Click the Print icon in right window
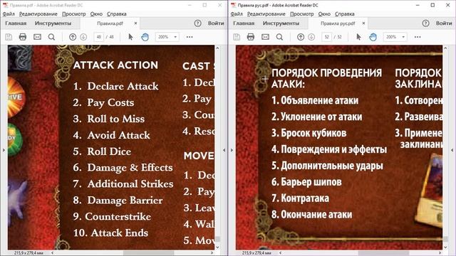Screen dimensions: 456x256 click(251, 37)
